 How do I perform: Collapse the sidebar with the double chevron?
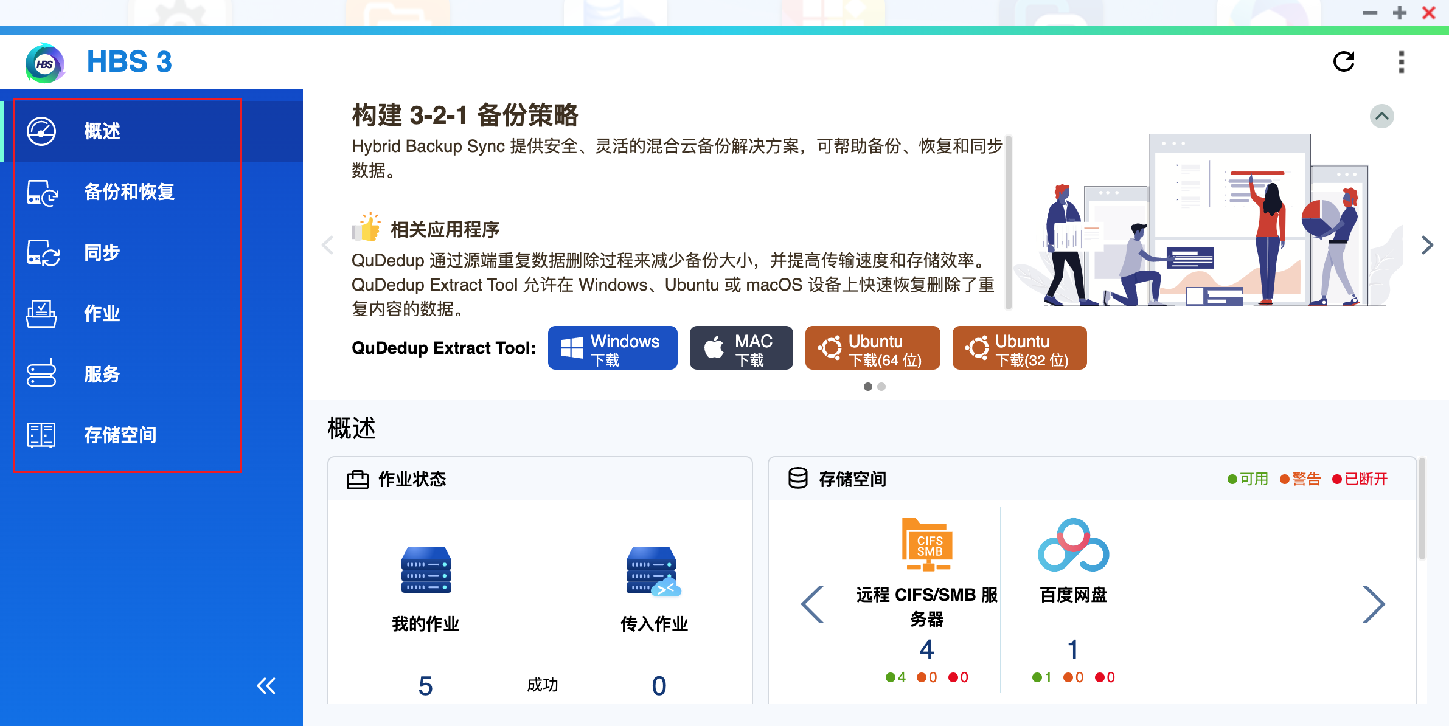click(x=266, y=685)
